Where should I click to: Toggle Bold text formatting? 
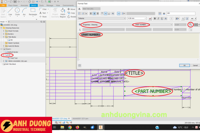(x=154, y=18)
